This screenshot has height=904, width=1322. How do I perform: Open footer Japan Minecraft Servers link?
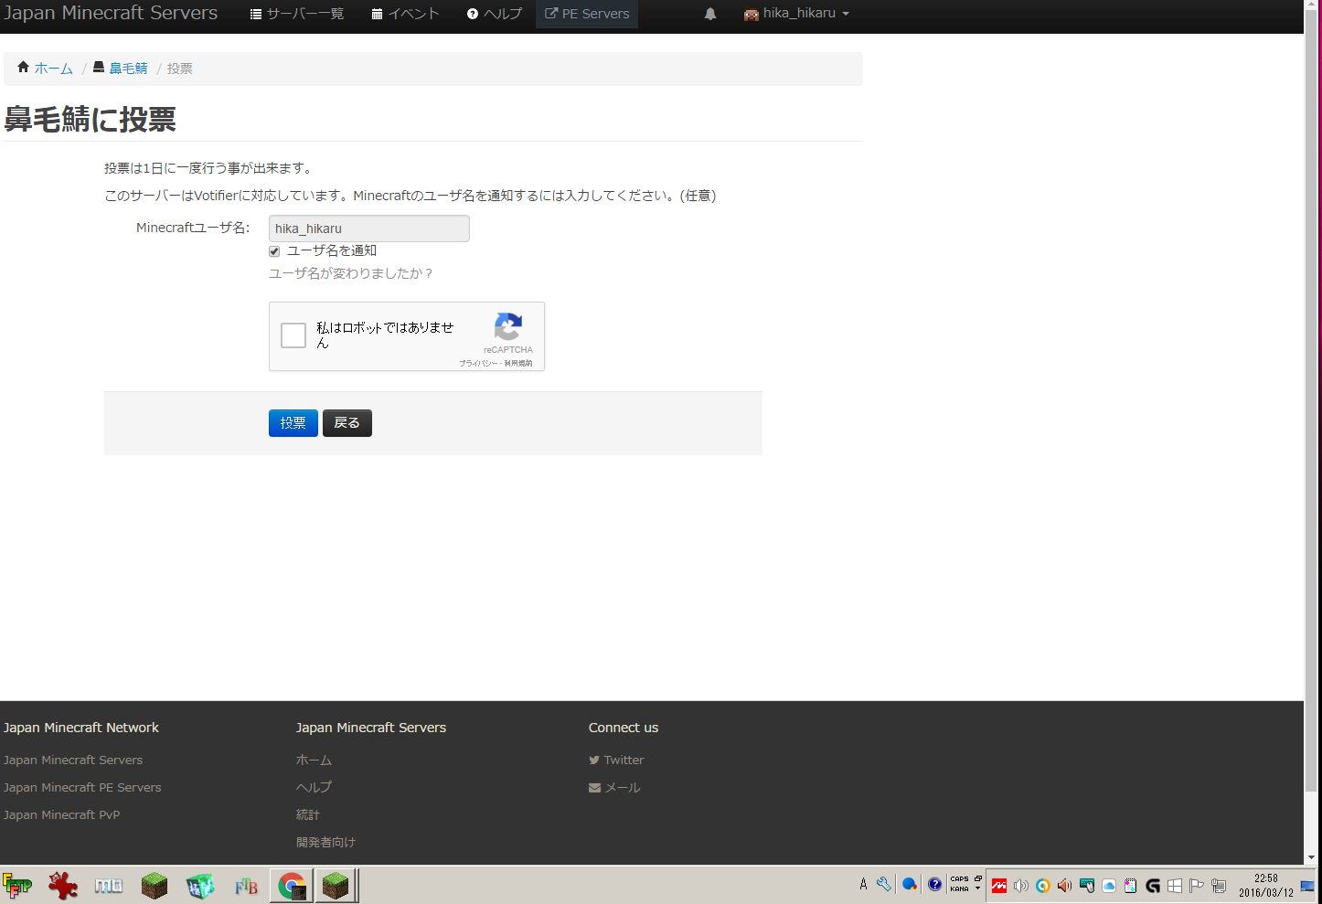73,760
